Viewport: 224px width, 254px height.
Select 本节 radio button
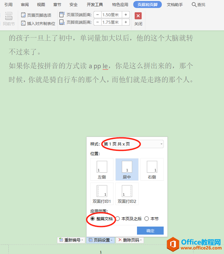(x=147, y=219)
